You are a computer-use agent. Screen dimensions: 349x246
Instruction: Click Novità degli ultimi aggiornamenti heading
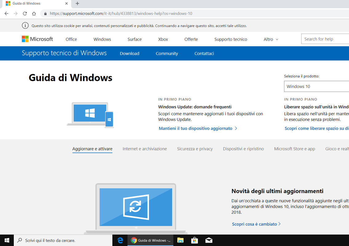[x=277, y=191]
